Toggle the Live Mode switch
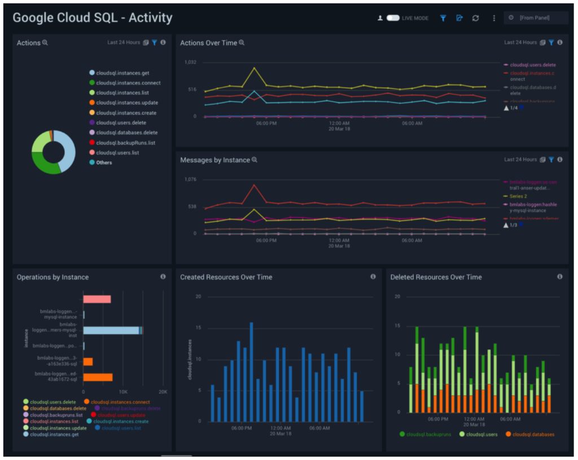The width and height of the screenshot is (578, 460). 393,18
